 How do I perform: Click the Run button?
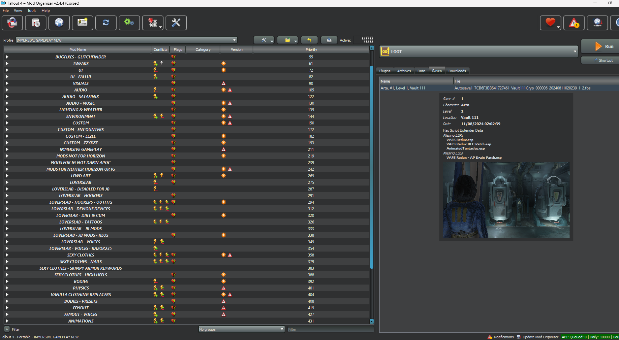point(600,46)
